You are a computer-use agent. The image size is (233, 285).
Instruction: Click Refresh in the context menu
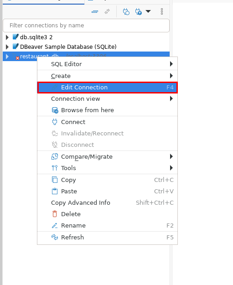(108, 238)
